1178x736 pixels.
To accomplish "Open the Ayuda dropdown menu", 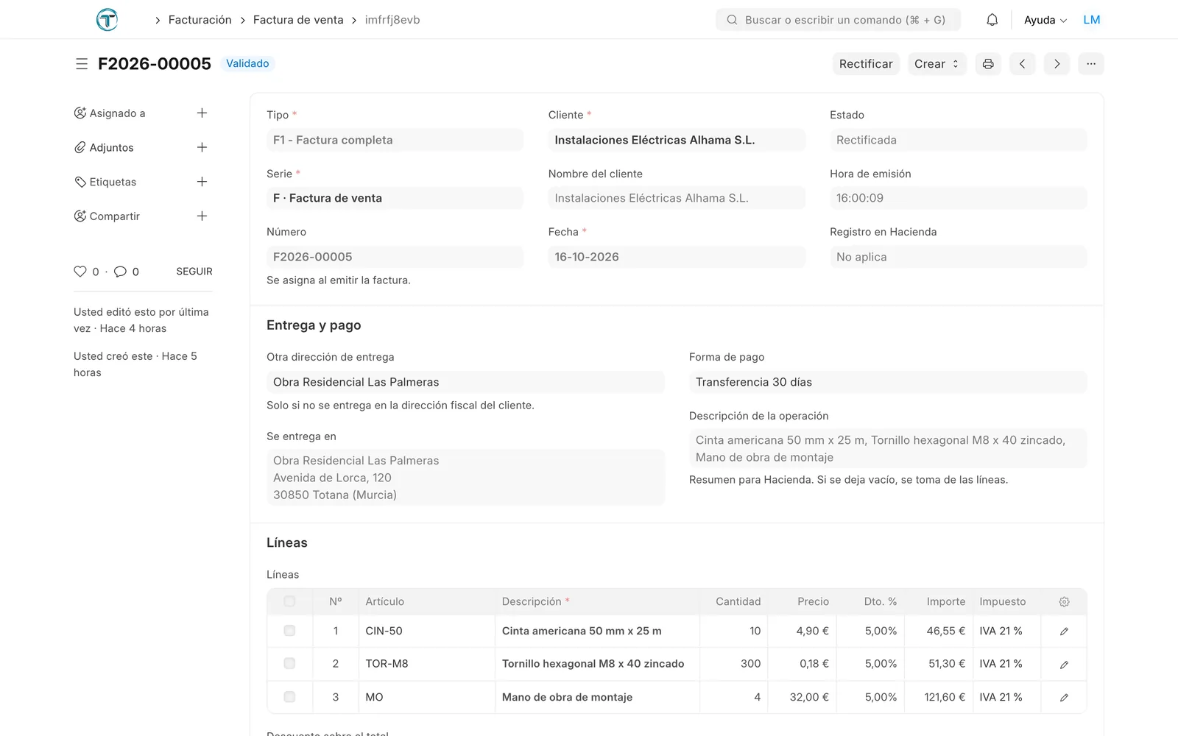I will (x=1045, y=20).
